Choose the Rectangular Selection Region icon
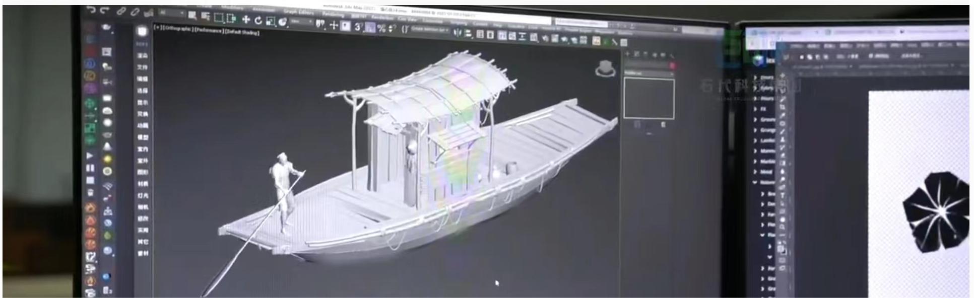974x298 pixels. [219, 18]
